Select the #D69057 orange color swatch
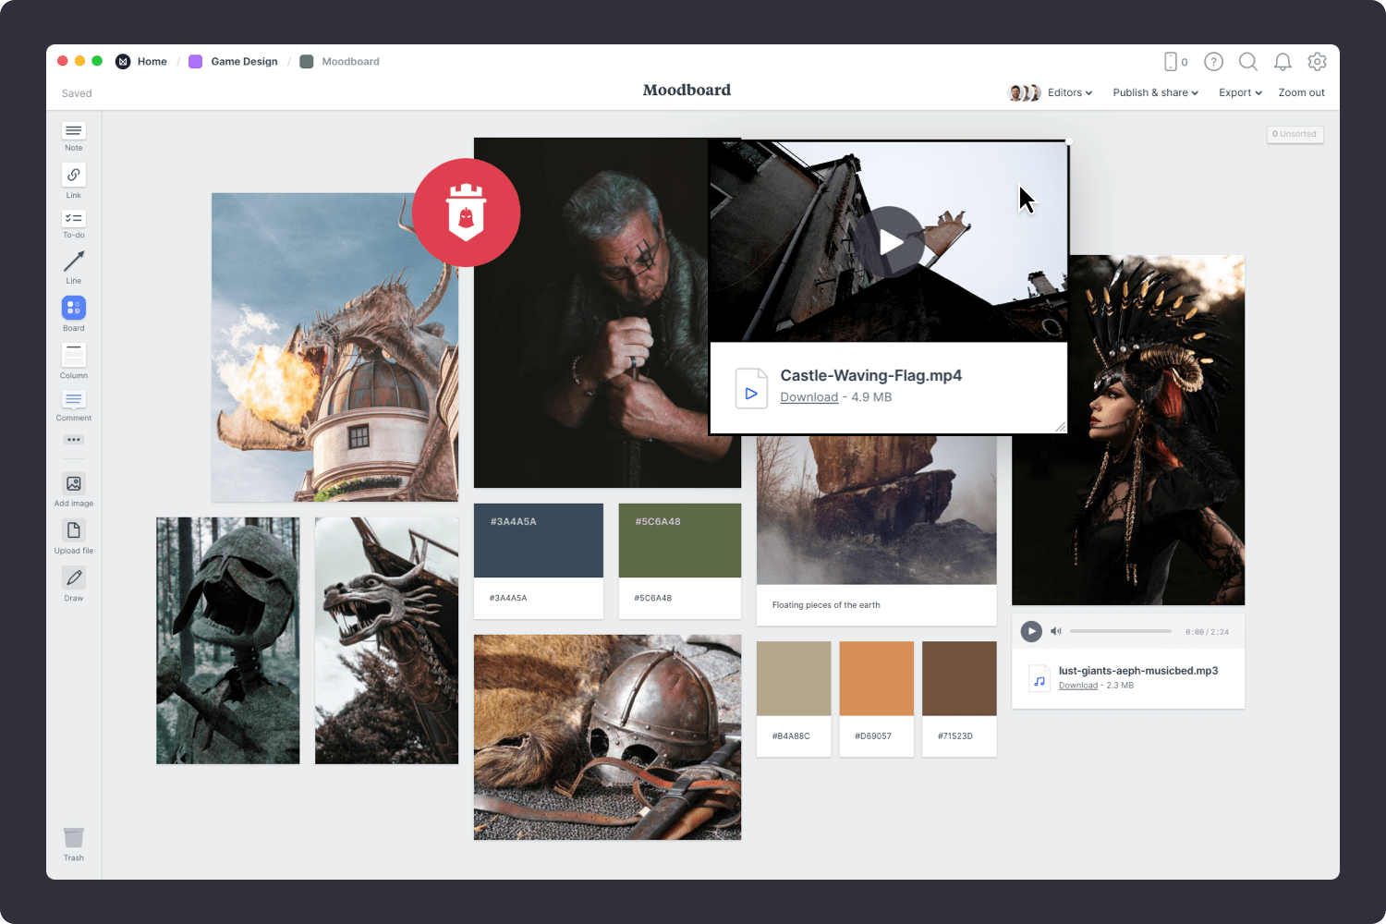This screenshot has width=1386, height=924. pos(876,678)
